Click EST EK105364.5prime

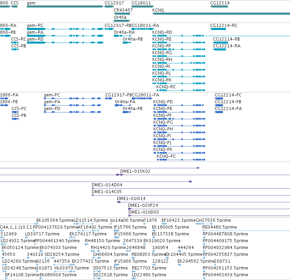55,220
